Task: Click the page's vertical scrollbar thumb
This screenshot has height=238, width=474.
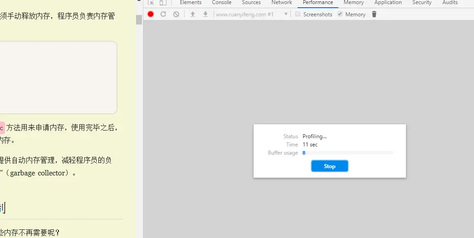Action: tap(139, 19)
